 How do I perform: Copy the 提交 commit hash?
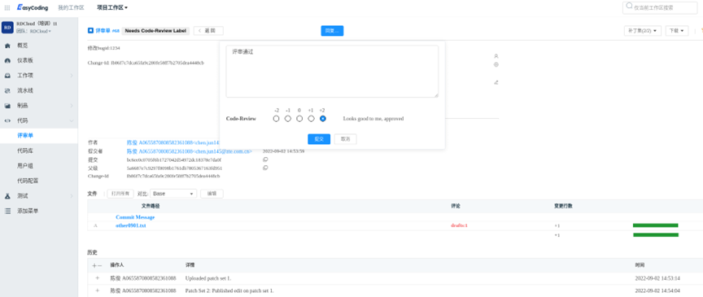[265, 159]
